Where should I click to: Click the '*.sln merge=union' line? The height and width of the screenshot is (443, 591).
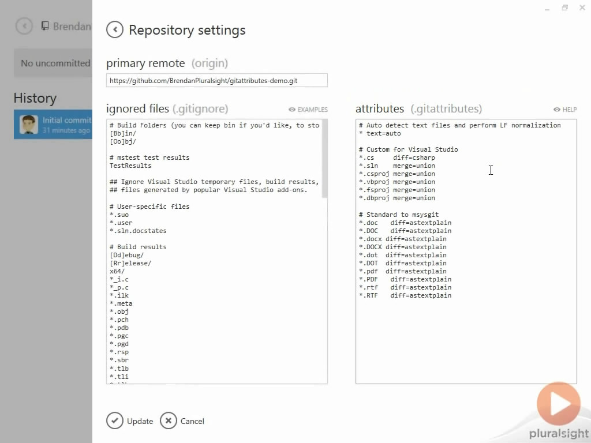click(397, 166)
